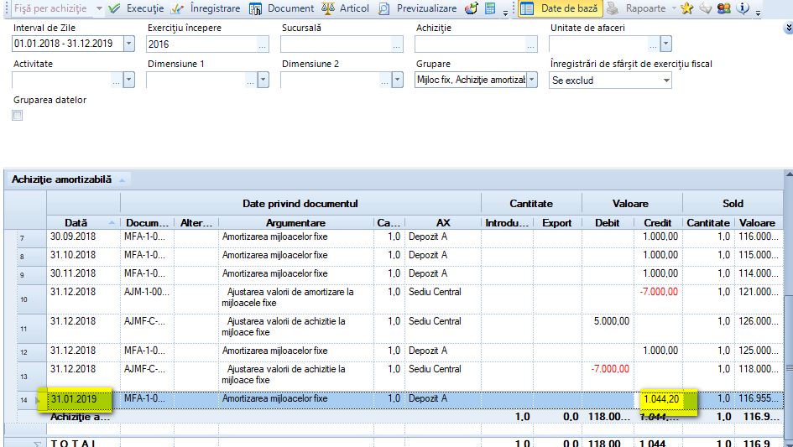
Task: Click the Articol scales icon
Action: [x=328, y=8]
